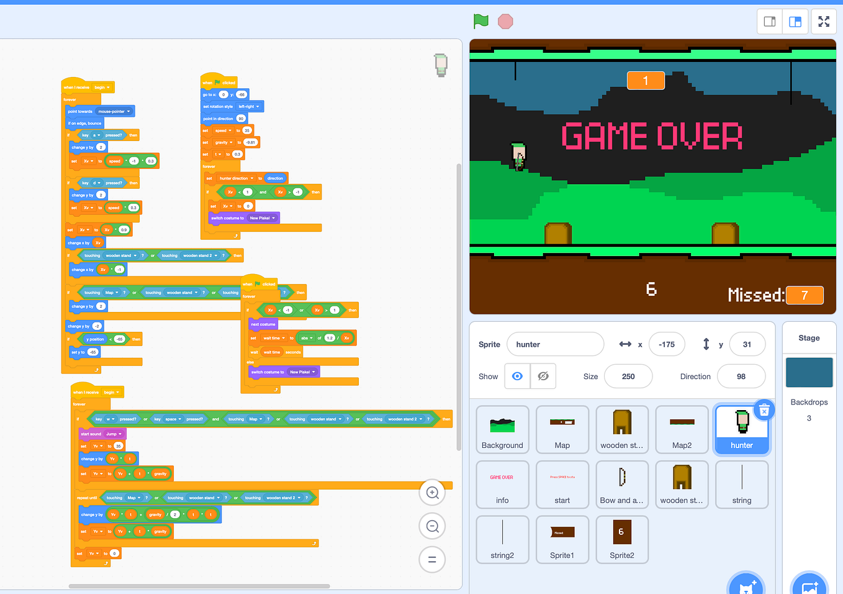The image size is (843, 594).
Task: Click the GAME OVER text on stage
Action: 652,136
